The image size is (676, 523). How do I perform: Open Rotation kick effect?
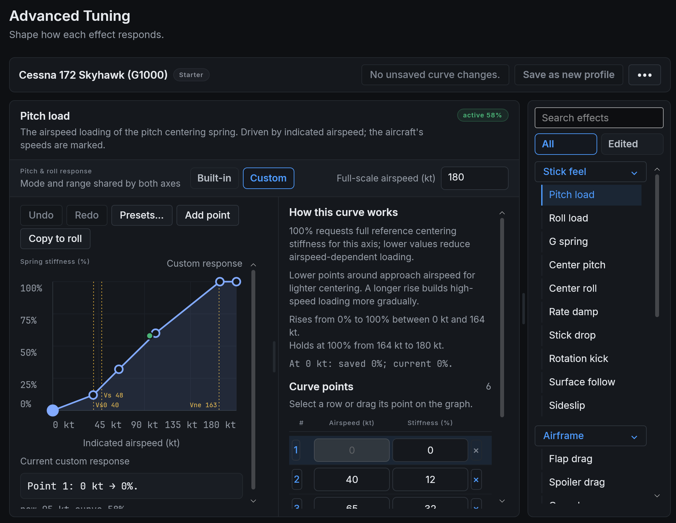(x=591, y=359)
